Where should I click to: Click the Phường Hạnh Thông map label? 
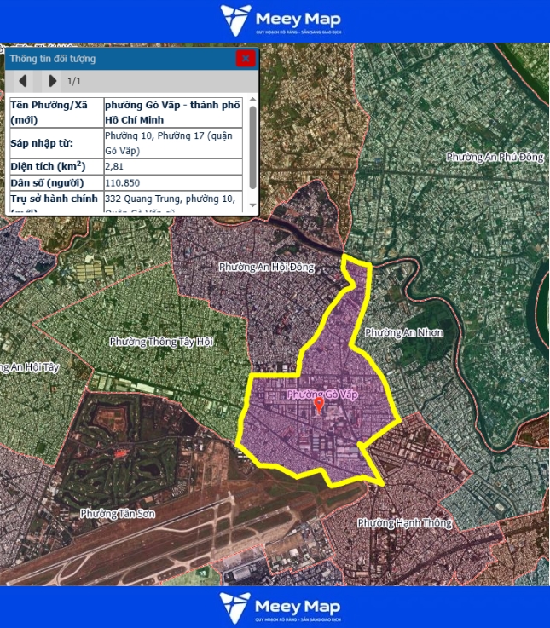click(x=404, y=522)
